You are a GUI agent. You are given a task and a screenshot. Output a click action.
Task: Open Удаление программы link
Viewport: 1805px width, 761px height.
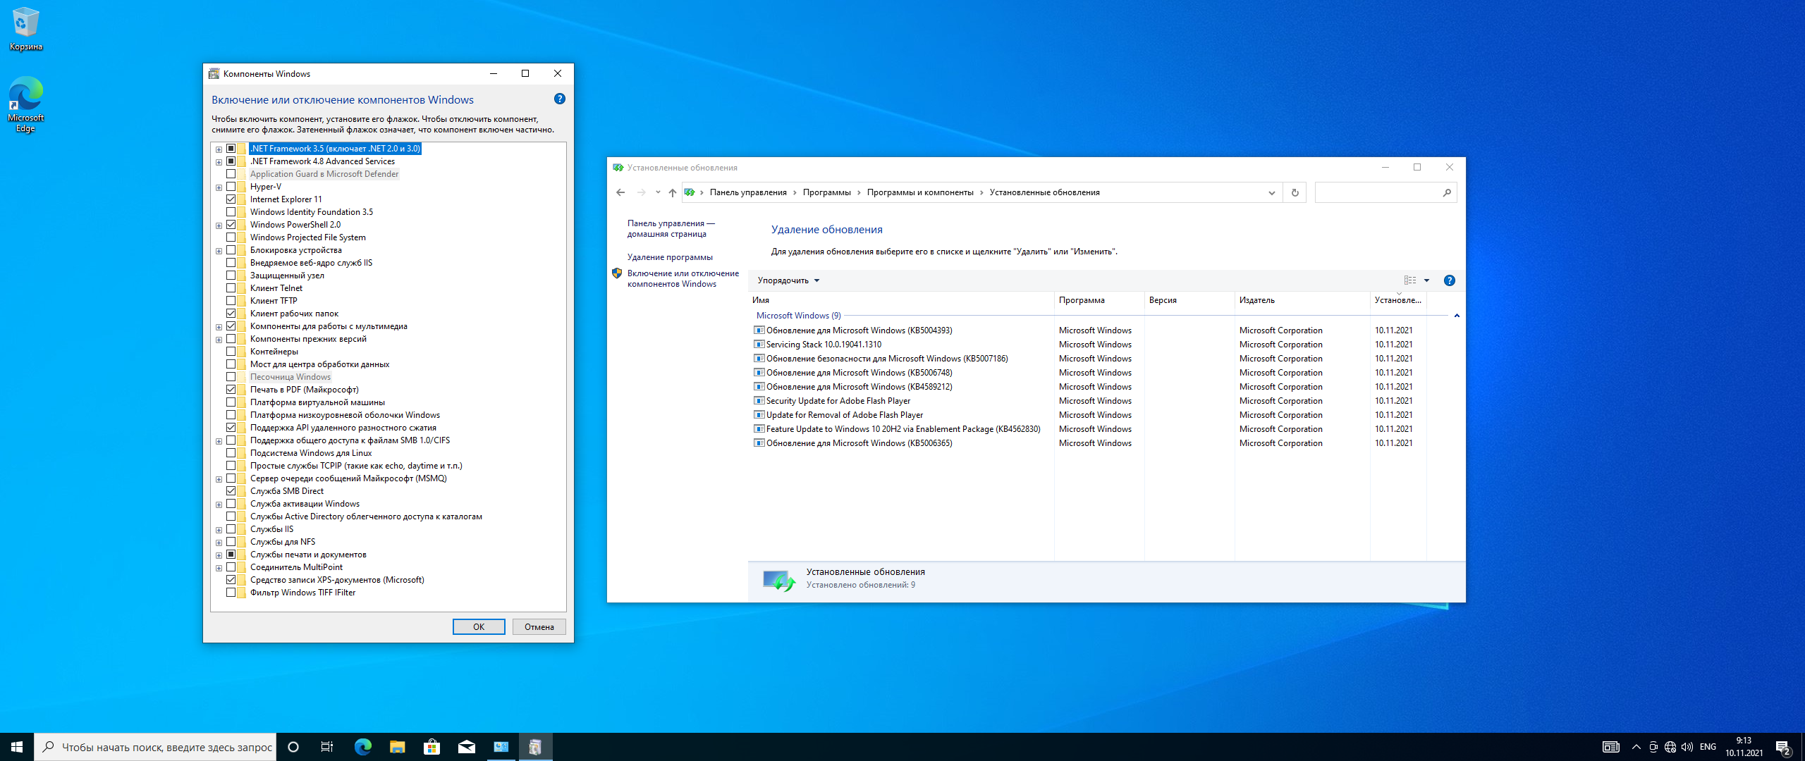pyautogui.click(x=670, y=257)
